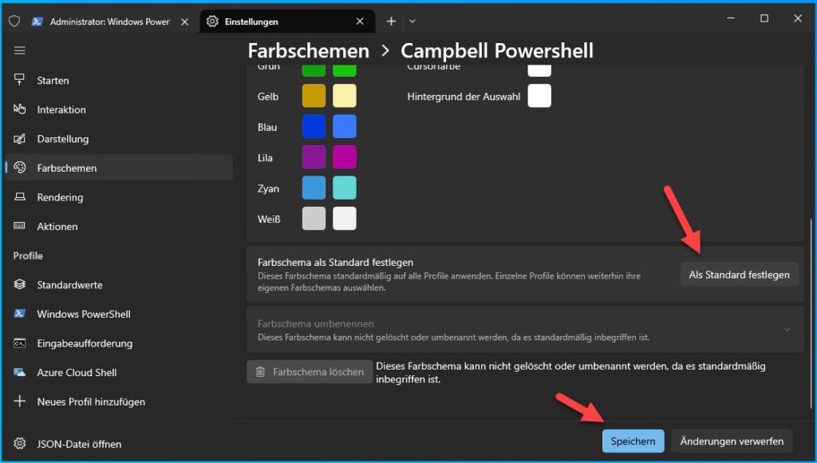Discard changes with Änderungen verwerfen
The image size is (817, 463).
click(732, 441)
